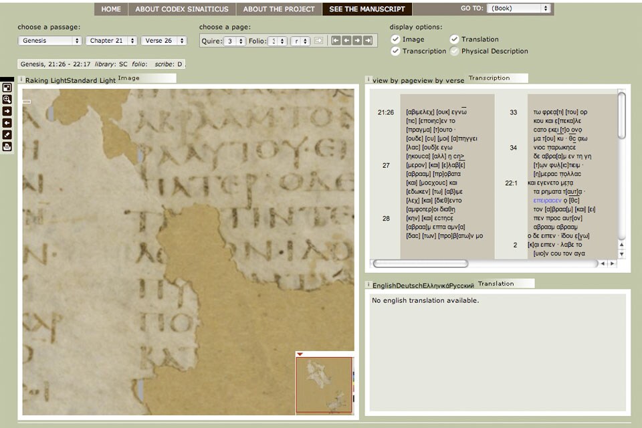Click the transcription horizontal scrollbar left arrow
Viewport: 642px width, 428px height.
tap(603, 263)
